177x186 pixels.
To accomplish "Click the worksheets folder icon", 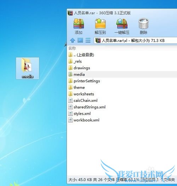I will (70, 94).
